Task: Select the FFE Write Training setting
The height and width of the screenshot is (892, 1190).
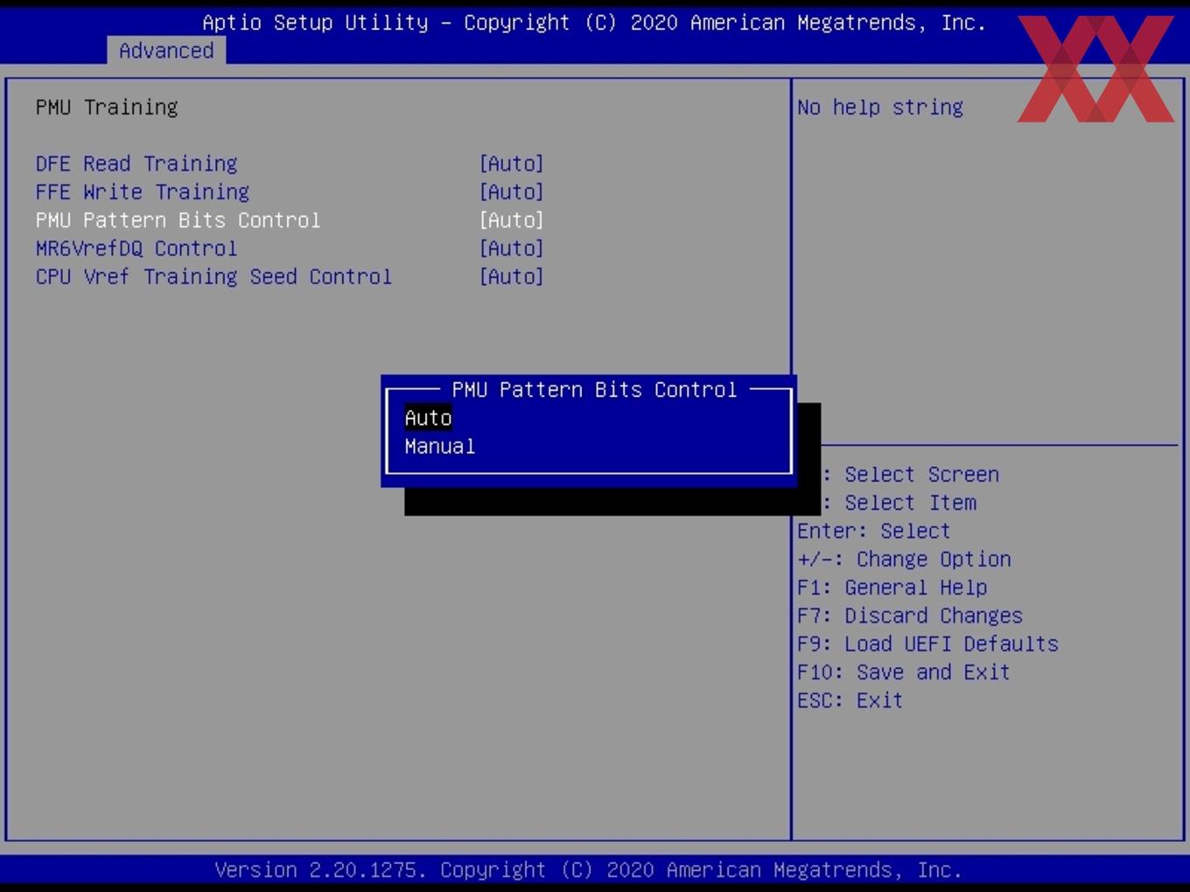Action: pos(143,192)
